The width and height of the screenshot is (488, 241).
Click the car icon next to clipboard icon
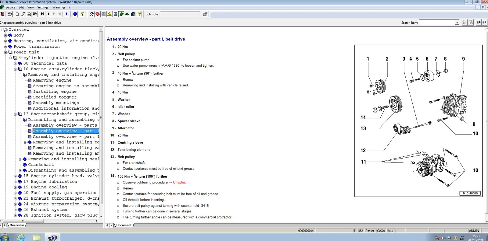35,14
